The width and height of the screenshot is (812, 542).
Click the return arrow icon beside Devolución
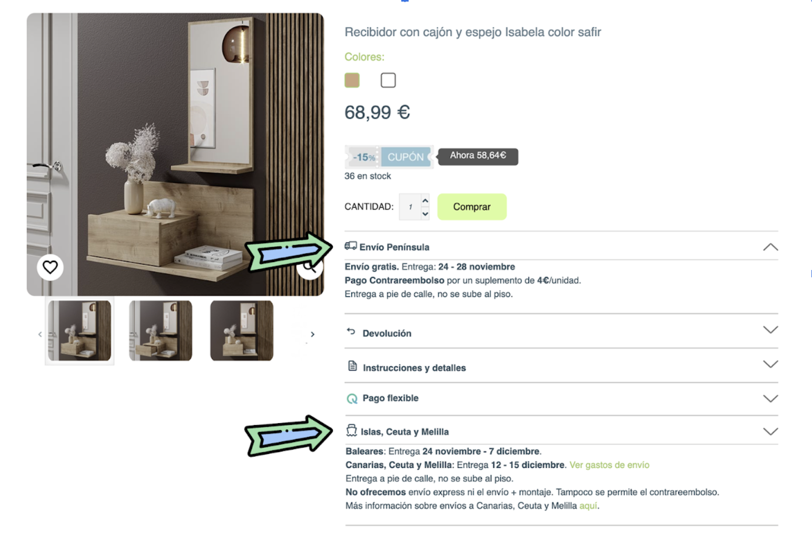pos(351,332)
